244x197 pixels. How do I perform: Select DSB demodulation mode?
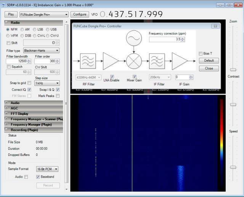[x=22, y=36]
